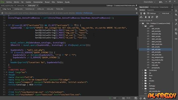
Task: Collapse the head tag fold arrow at line 76
Action: [x=7, y=75]
